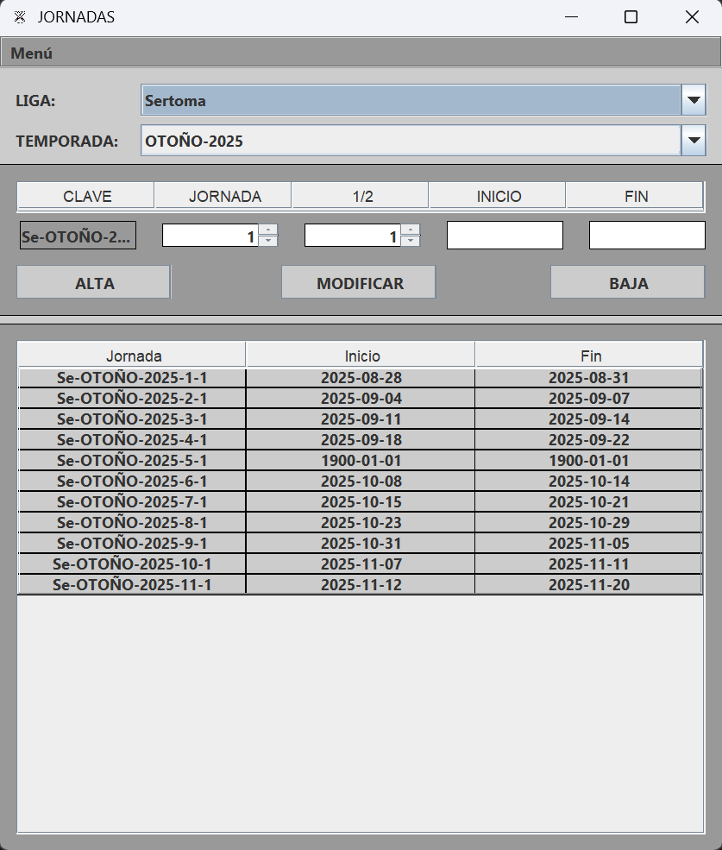Select row Se-OTOÑO-2025-5-1 in table
The width and height of the screenshot is (722, 850).
pyautogui.click(x=132, y=461)
